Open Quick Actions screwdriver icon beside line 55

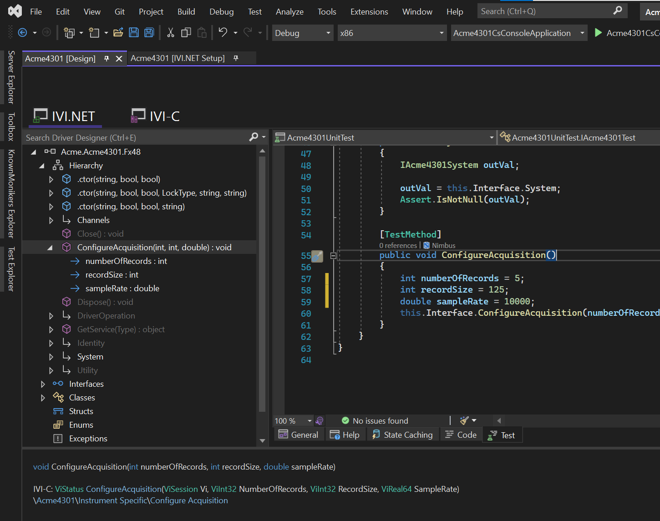tap(317, 255)
